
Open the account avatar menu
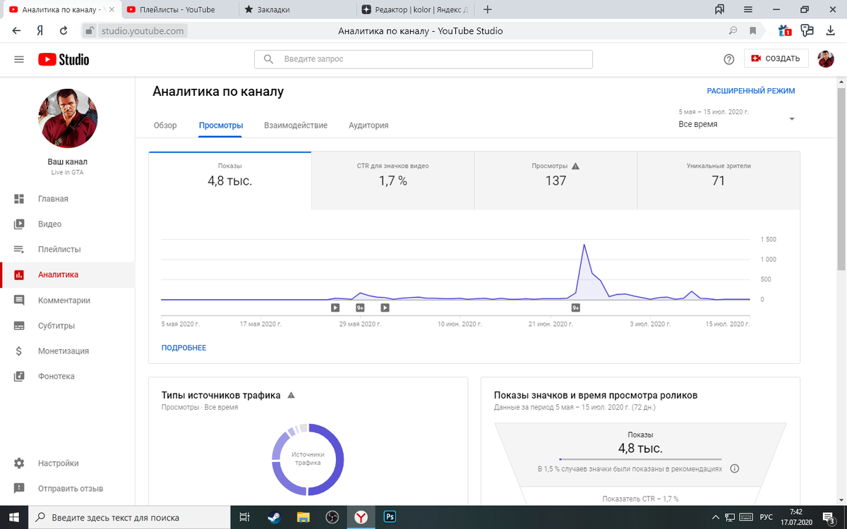pyautogui.click(x=826, y=59)
